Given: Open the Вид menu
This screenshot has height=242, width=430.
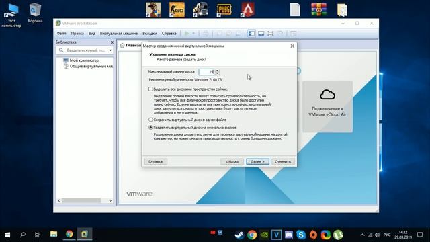Looking at the screenshot, I should [92, 33].
